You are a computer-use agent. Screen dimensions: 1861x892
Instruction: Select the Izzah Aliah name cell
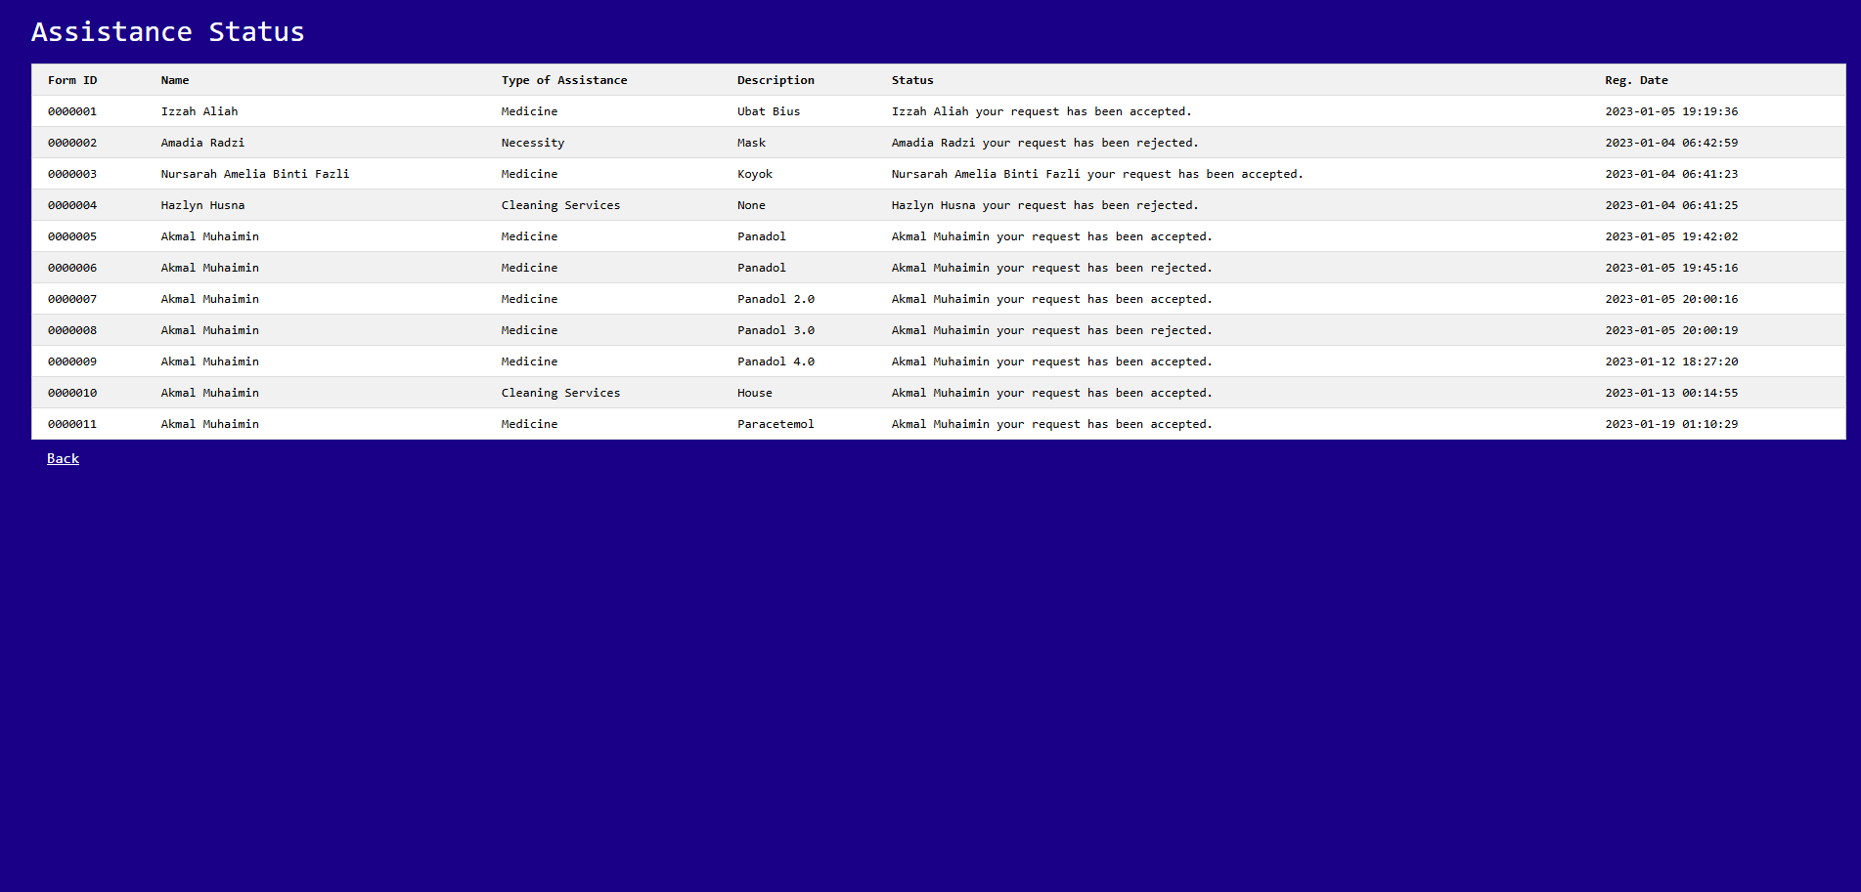pyautogui.click(x=199, y=111)
